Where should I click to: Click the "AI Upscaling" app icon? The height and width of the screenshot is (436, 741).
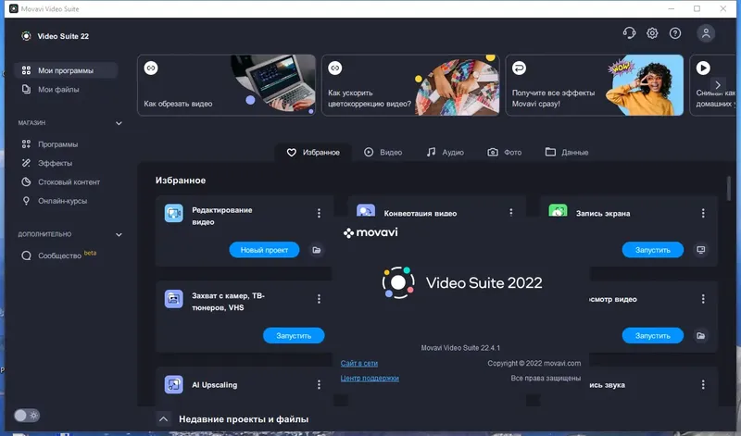pos(174,384)
